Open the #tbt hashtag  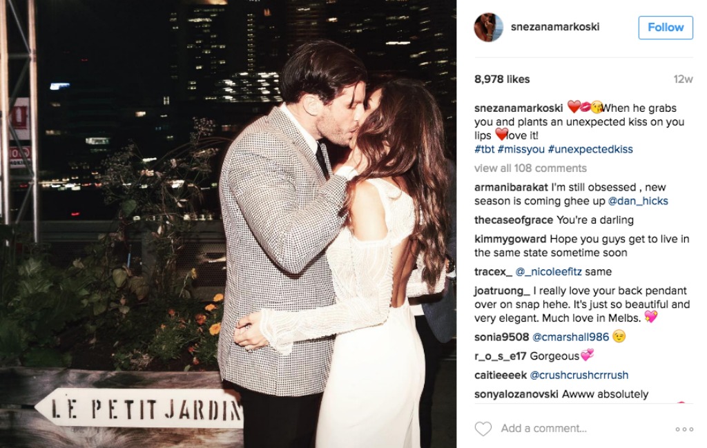coord(484,149)
